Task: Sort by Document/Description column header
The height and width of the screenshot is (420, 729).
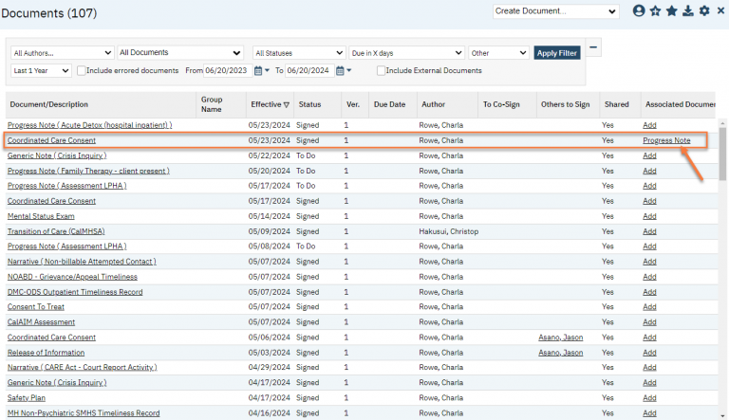Action: [x=47, y=104]
